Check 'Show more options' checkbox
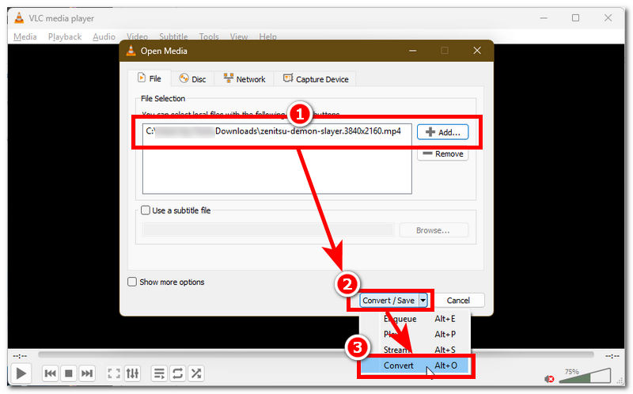This screenshot has height=394, width=633. coord(132,282)
